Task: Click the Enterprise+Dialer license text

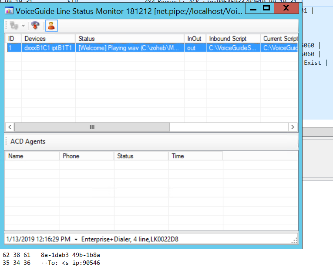Action: pyautogui.click(x=130, y=239)
